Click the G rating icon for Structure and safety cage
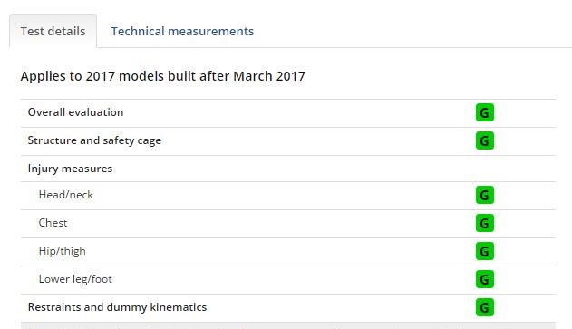Viewport: 572px width, 329px height. coord(484,140)
